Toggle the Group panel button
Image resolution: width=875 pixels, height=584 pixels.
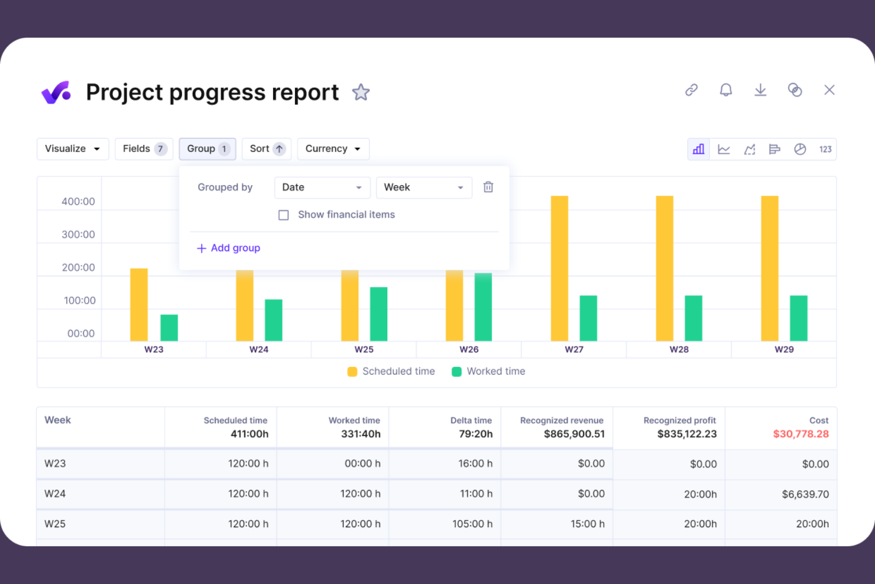pos(208,149)
